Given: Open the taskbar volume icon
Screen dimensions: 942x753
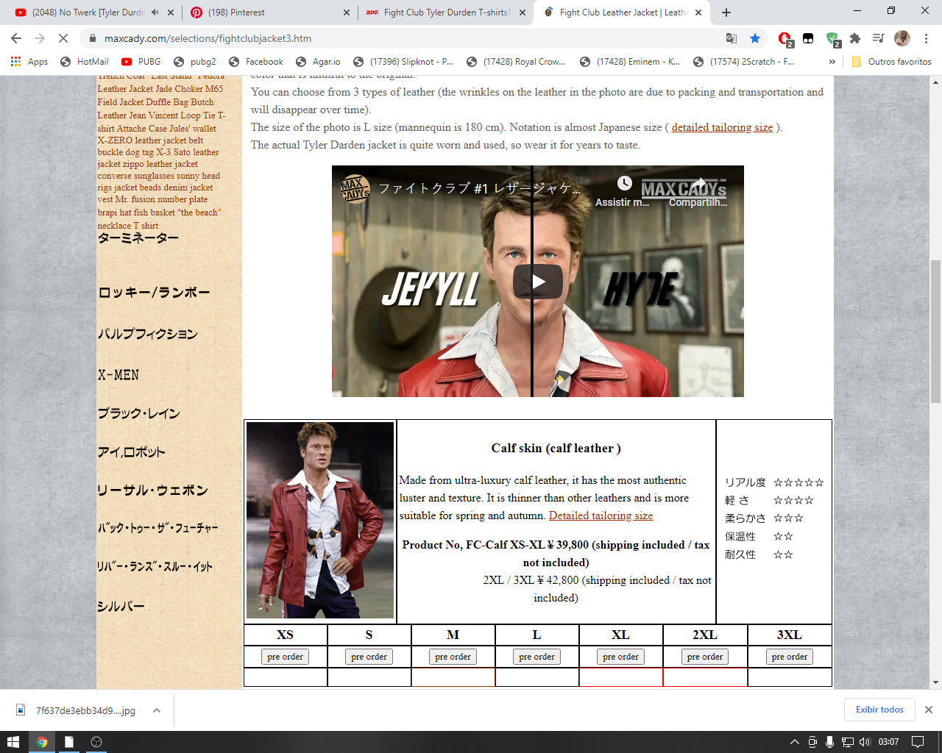Looking at the screenshot, I should click(x=865, y=742).
